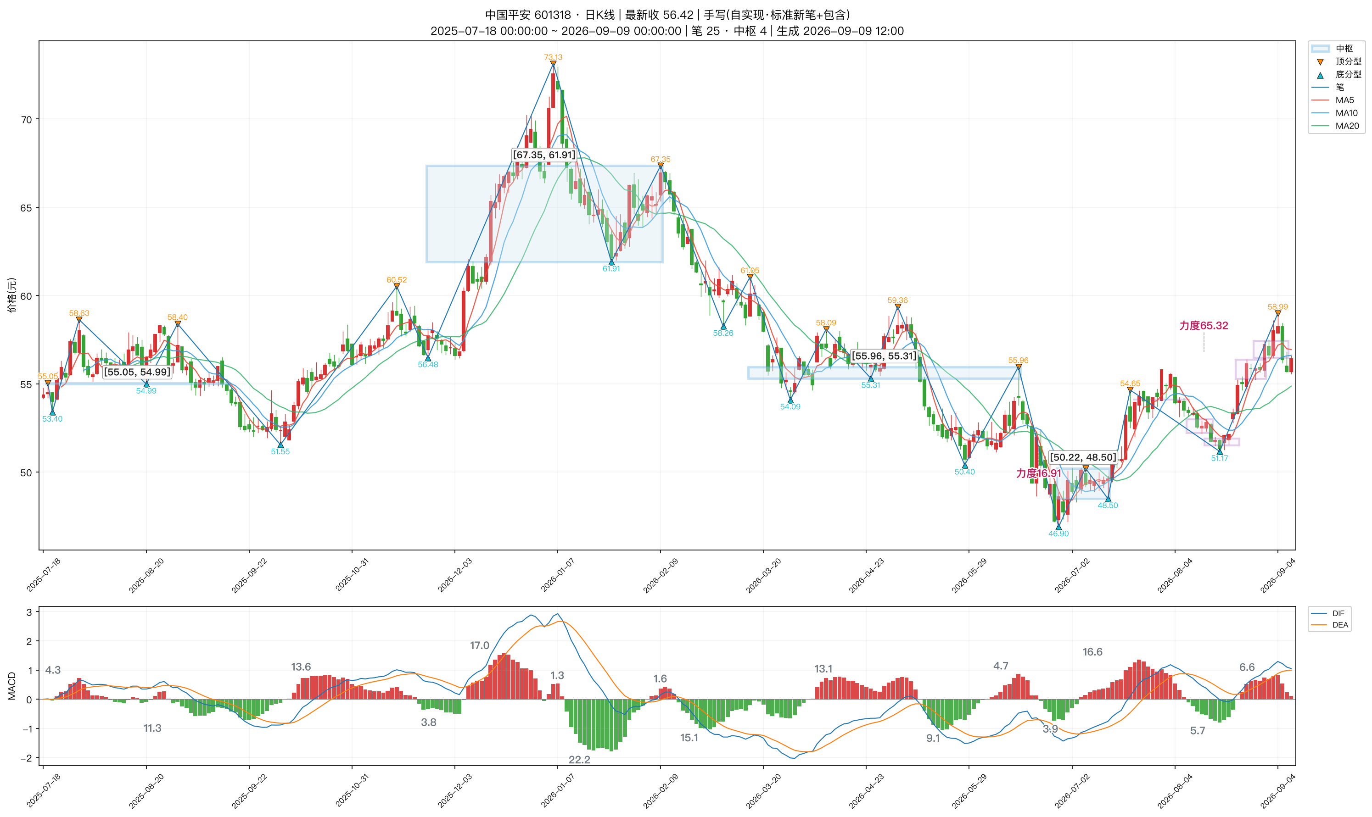Click the MACD area value 17.0

(x=479, y=645)
